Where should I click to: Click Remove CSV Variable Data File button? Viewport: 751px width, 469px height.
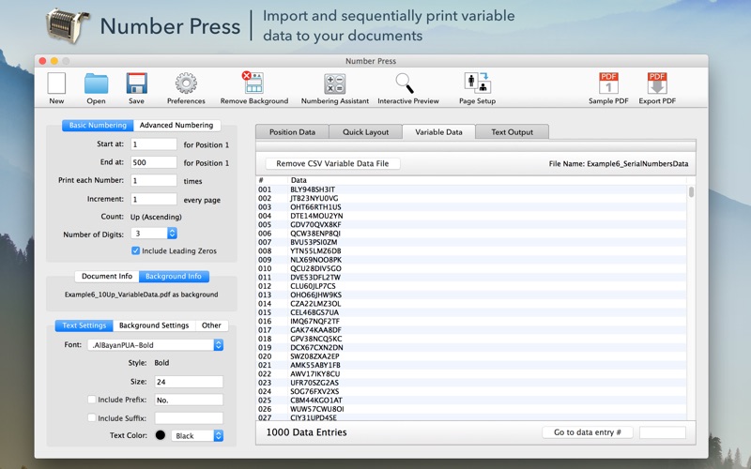click(x=332, y=163)
